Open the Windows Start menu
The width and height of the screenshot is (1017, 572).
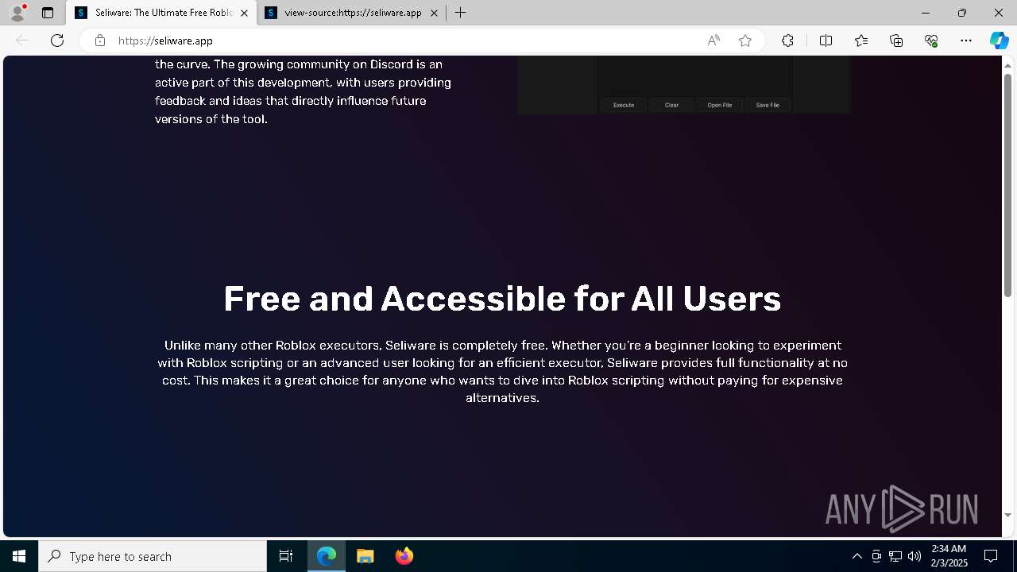tap(19, 556)
